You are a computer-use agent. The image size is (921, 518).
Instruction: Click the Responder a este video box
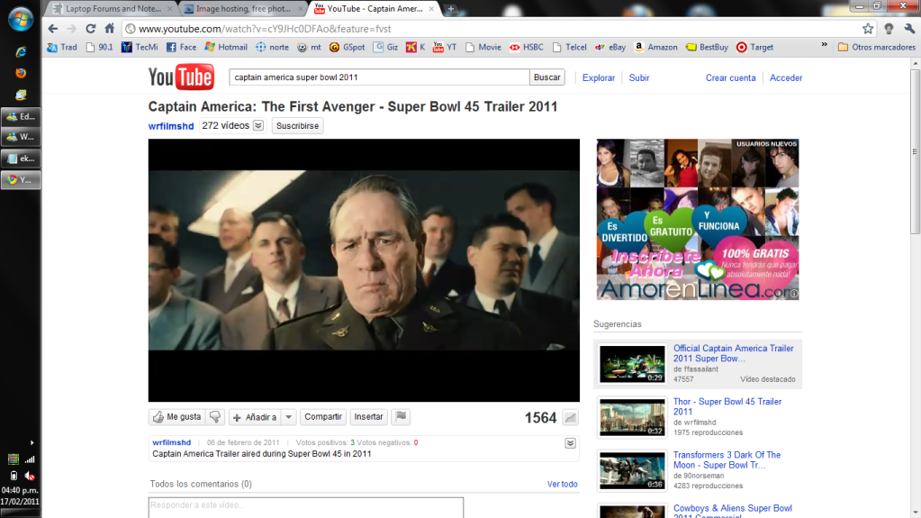(305, 507)
